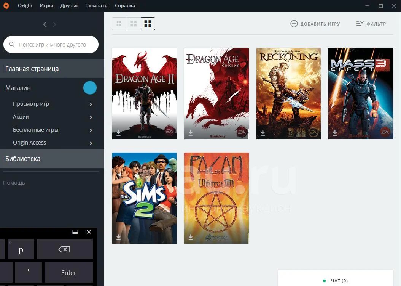This screenshot has width=401, height=286.
Task: Download Kingdoms of Amalur Reckoning via arrow icon
Action: (263, 132)
